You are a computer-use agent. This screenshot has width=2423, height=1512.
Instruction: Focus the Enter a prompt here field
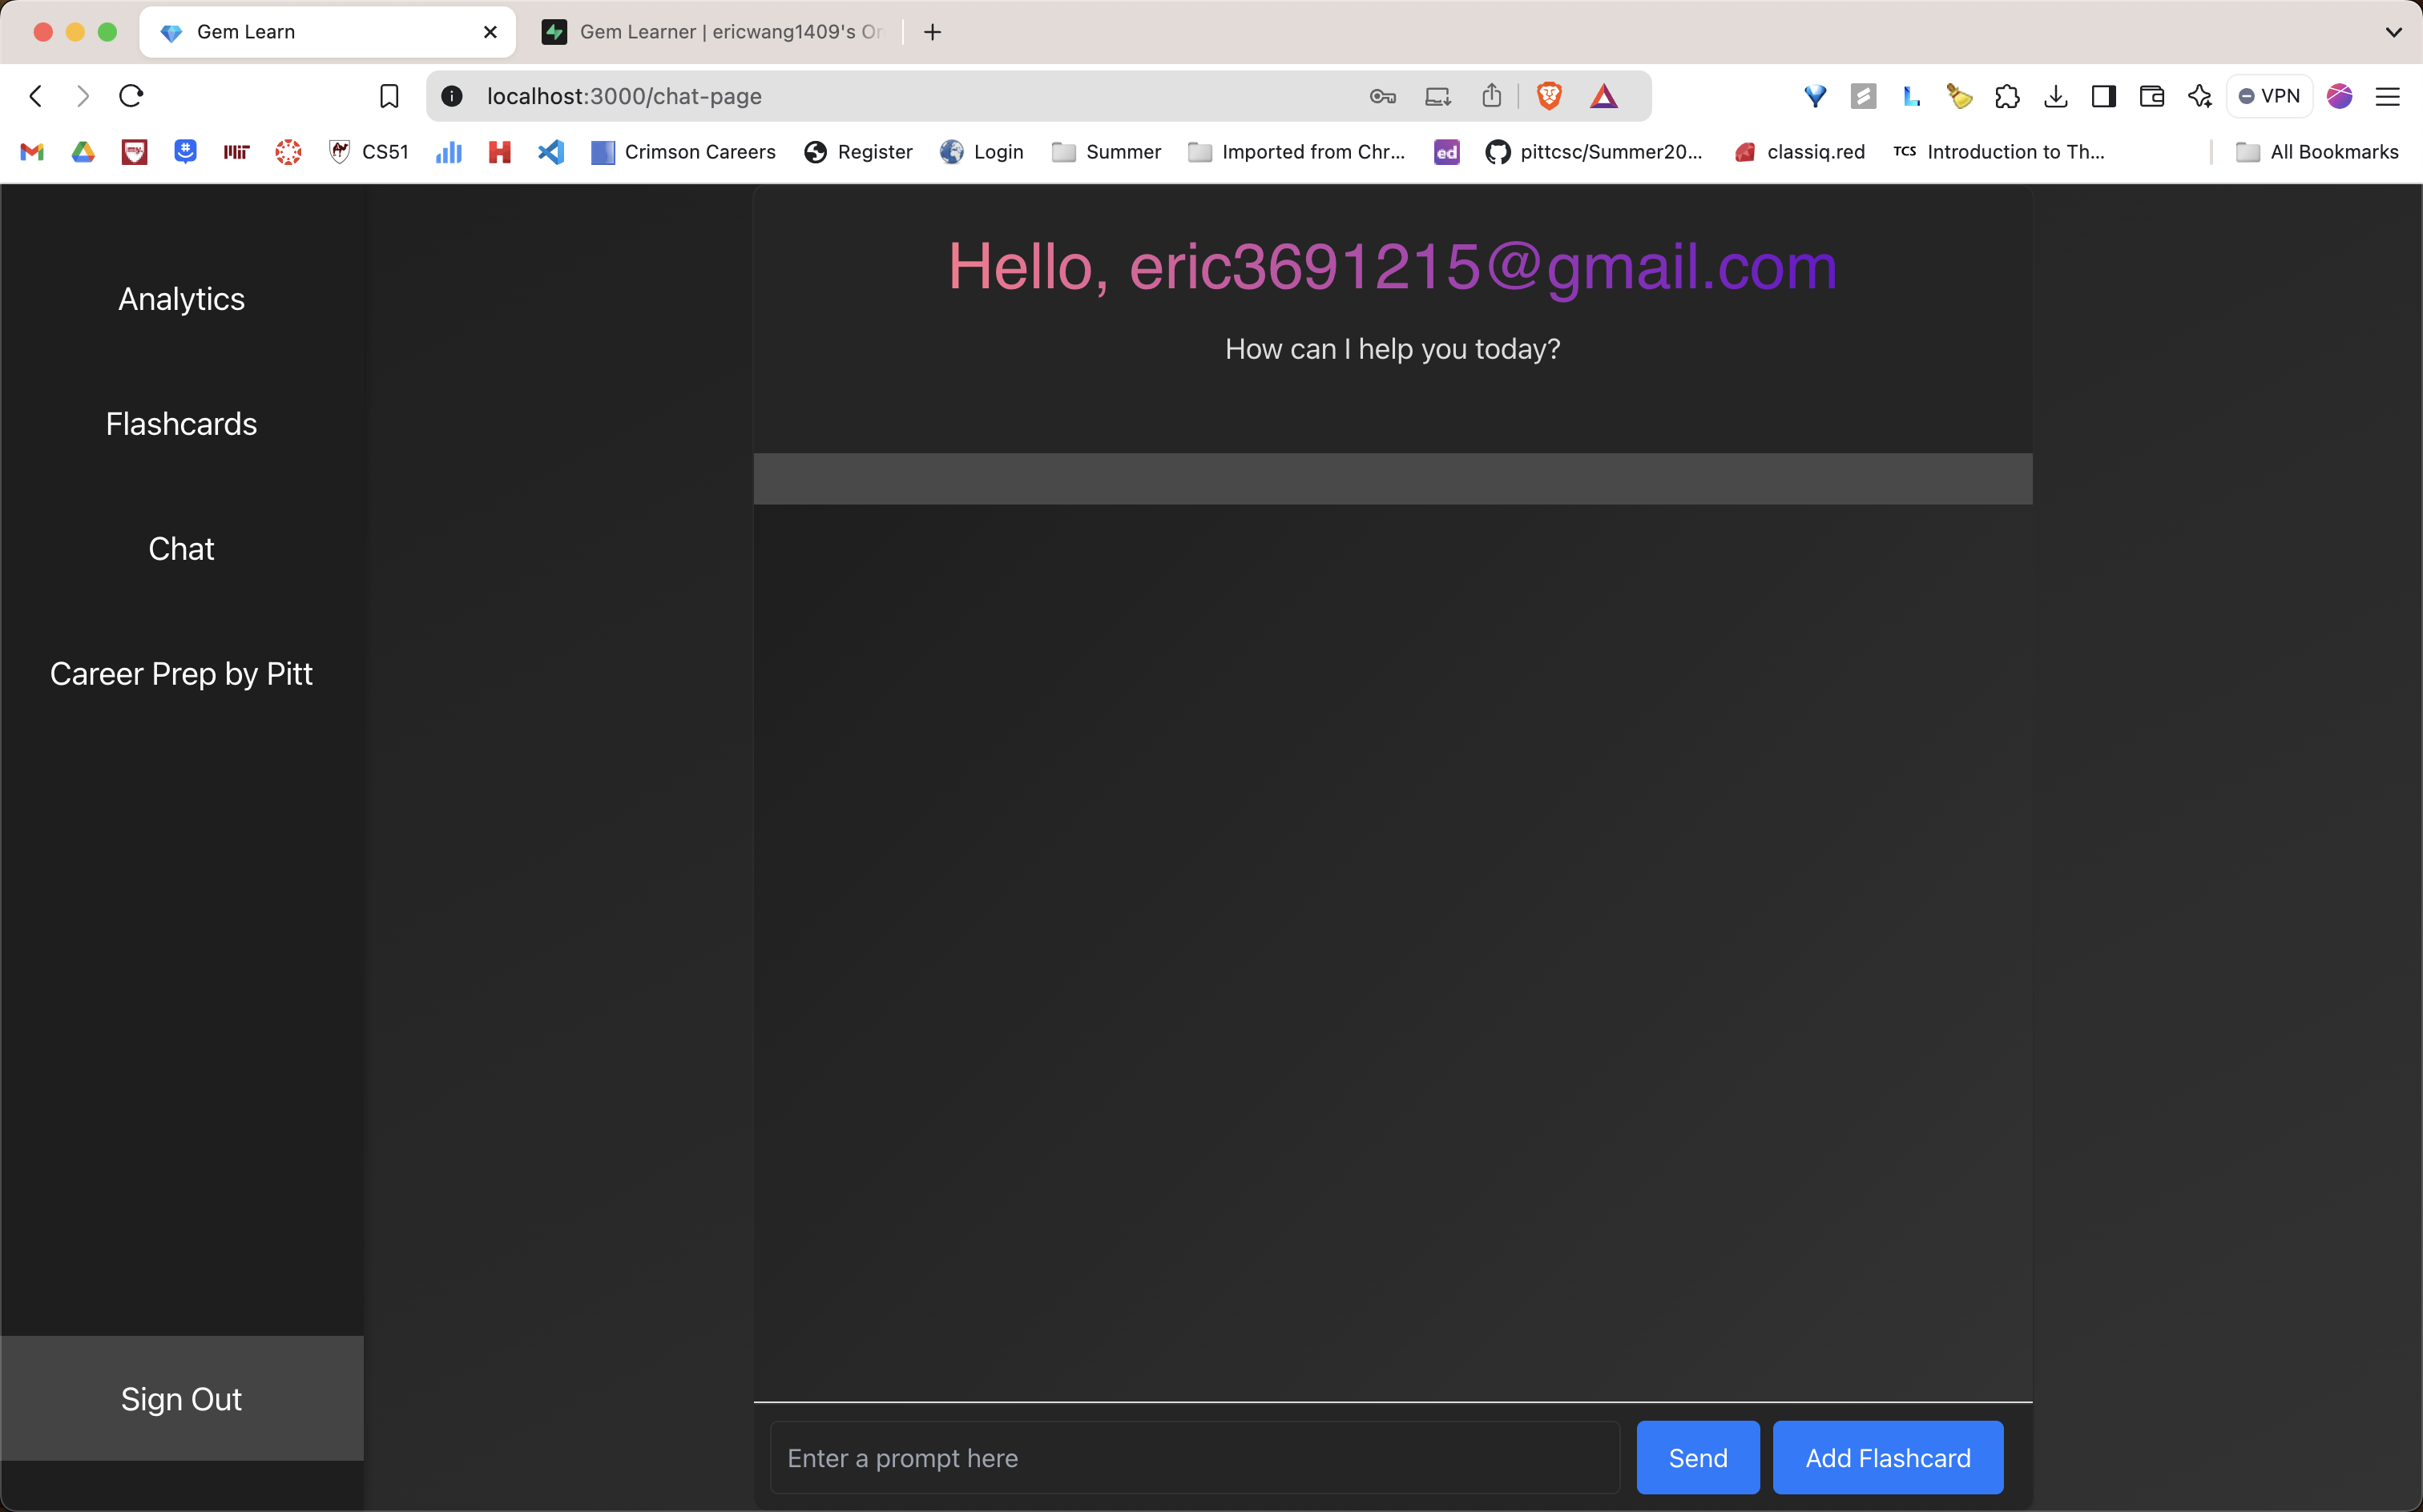pos(1194,1457)
